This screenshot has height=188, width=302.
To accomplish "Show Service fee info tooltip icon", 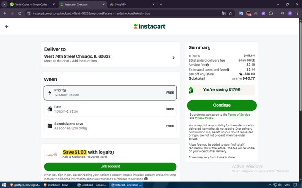I will click(x=207, y=65).
